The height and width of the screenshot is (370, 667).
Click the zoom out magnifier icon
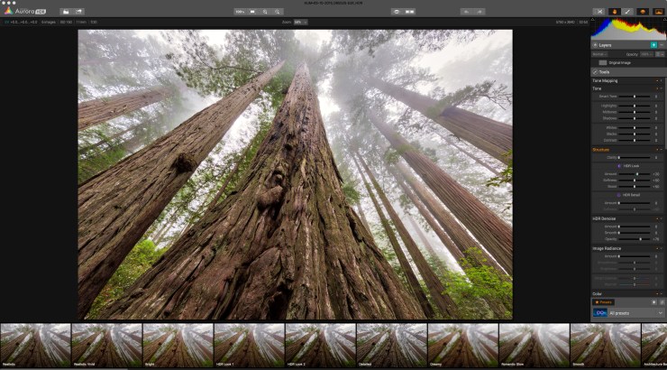pyautogui.click(x=278, y=12)
